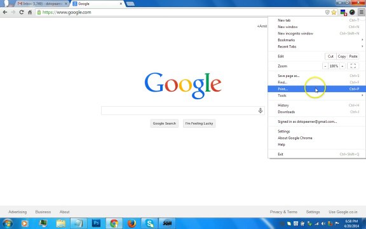Go to the browser home page
Screen dimensions: 366x229
tap(30, 12)
